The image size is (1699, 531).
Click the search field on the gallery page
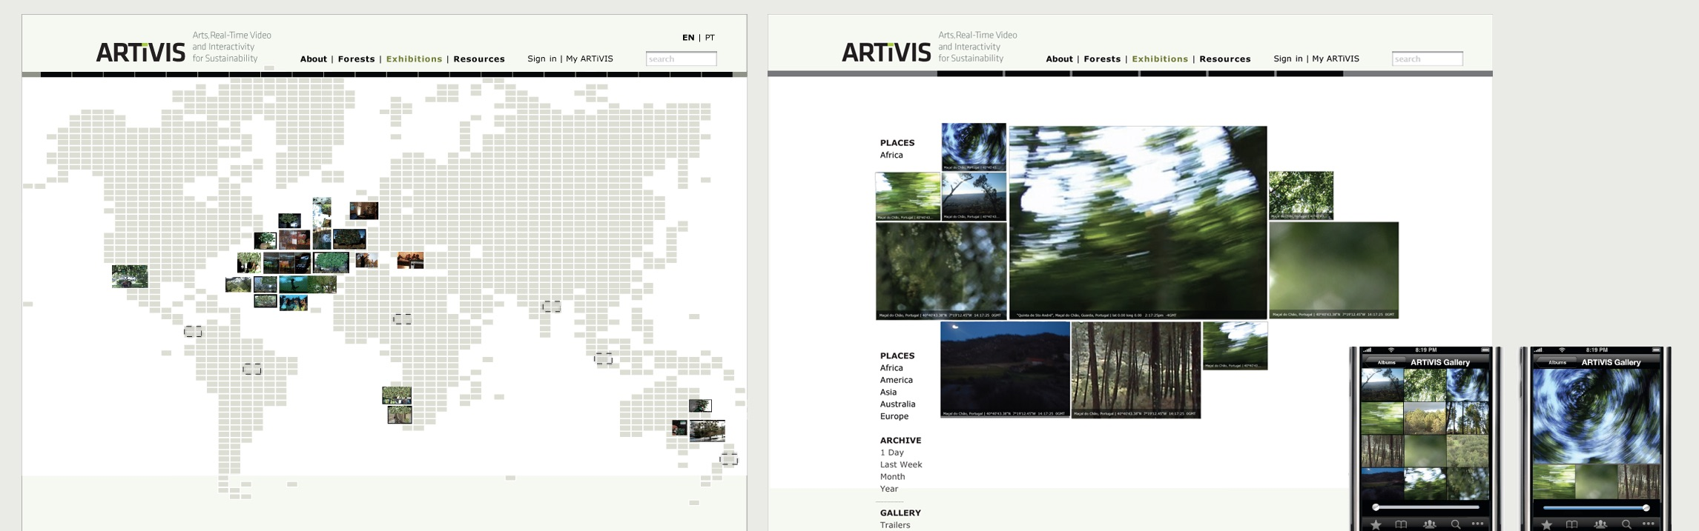click(x=1427, y=59)
